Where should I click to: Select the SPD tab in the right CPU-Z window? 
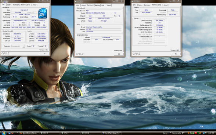coord(160,5)
